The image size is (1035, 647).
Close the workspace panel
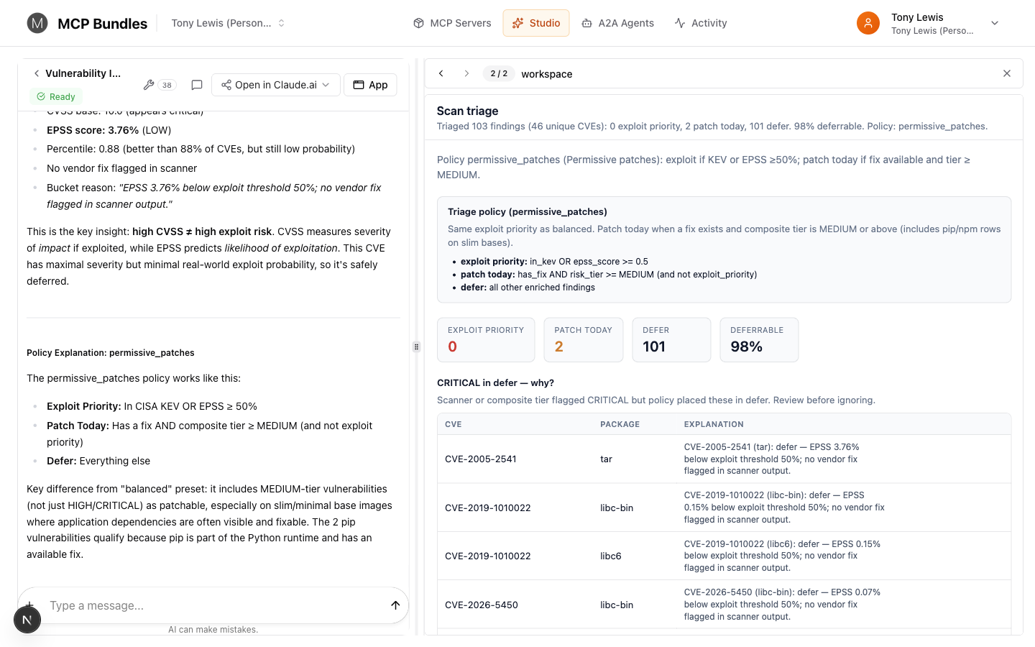1007,73
